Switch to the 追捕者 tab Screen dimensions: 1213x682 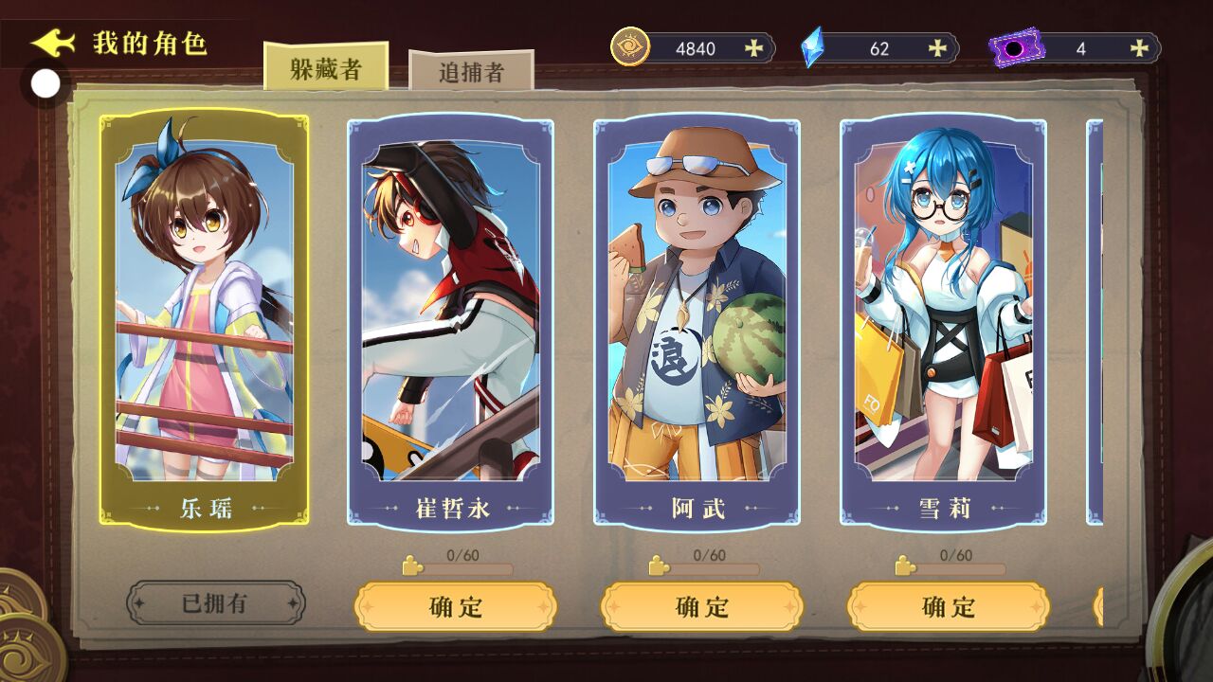tap(471, 72)
